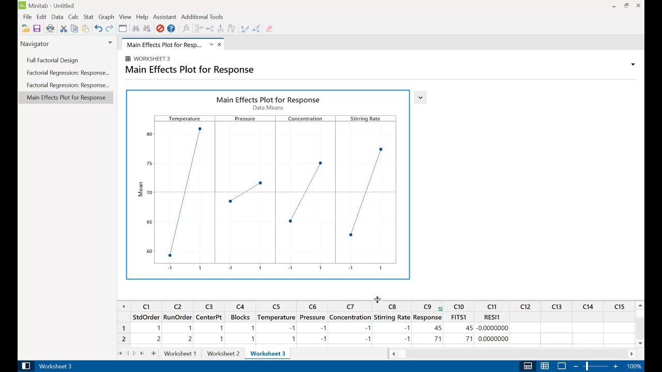Open the View menu
Viewport: 662px width, 372px height.
pyautogui.click(x=125, y=17)
